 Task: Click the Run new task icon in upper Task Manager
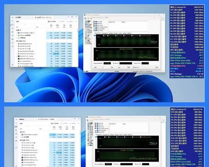tap(48, 21)
